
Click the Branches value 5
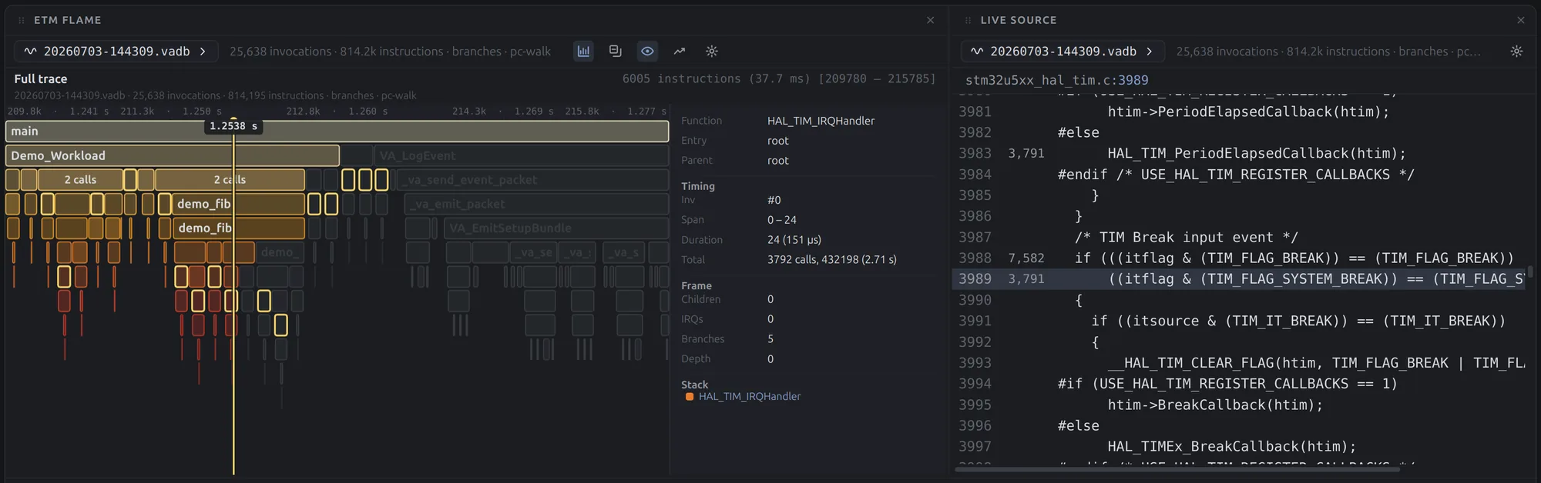[x=770, y=339]
